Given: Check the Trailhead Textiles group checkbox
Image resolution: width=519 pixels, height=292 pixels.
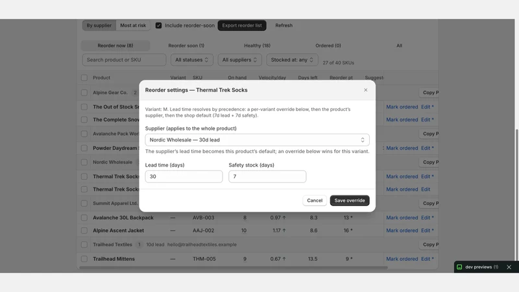Looking at the screenshot, I should pos(84,245).
